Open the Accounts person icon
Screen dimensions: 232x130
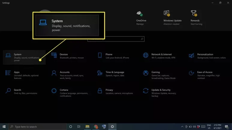tap(54, 73)
